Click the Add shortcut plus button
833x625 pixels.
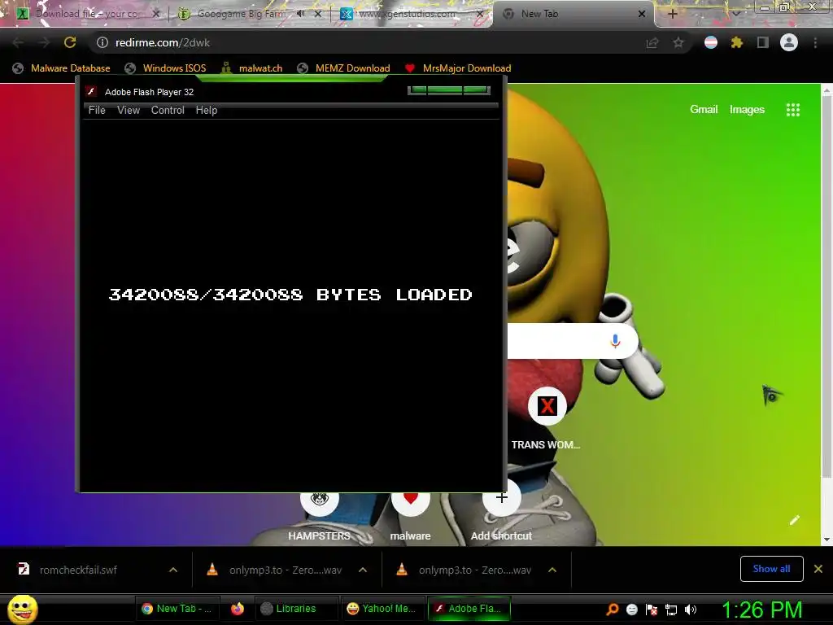point(501,497)
